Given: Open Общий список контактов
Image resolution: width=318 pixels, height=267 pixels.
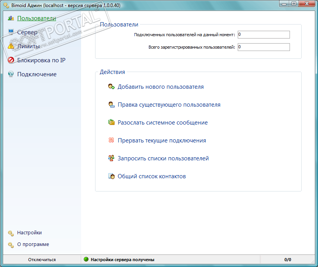Looking at the screenshot, I should point(152,176).
